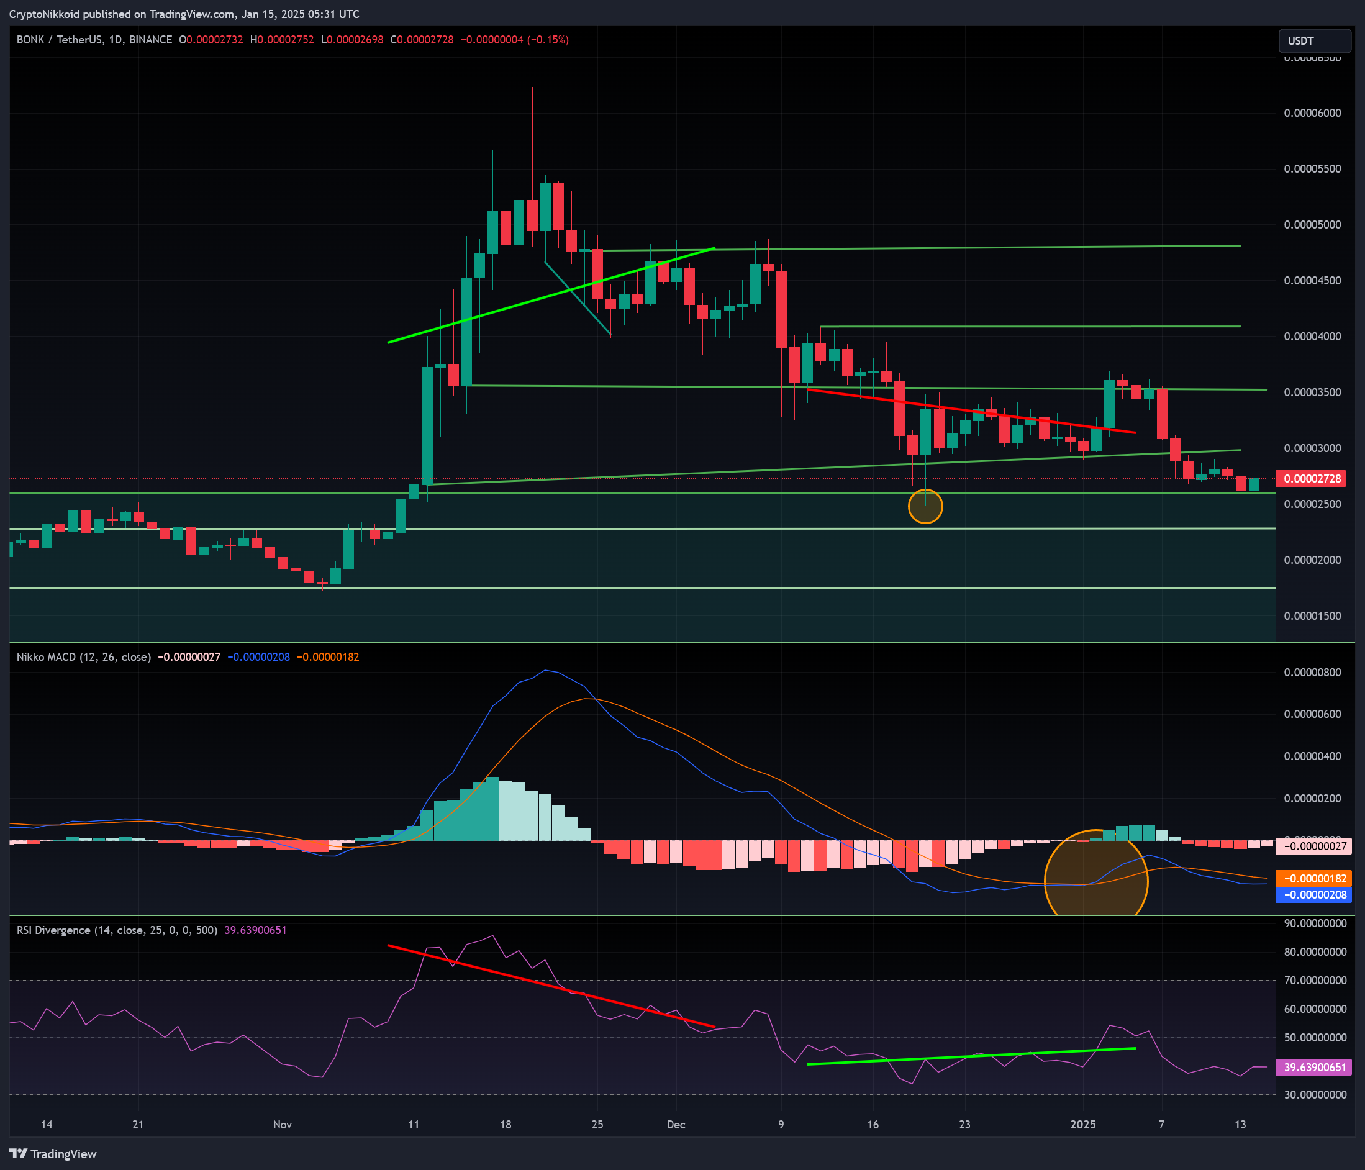Click the 0.00005000 price axis label
The width and height of the screenshot is (1365, 1170).
1312,225
